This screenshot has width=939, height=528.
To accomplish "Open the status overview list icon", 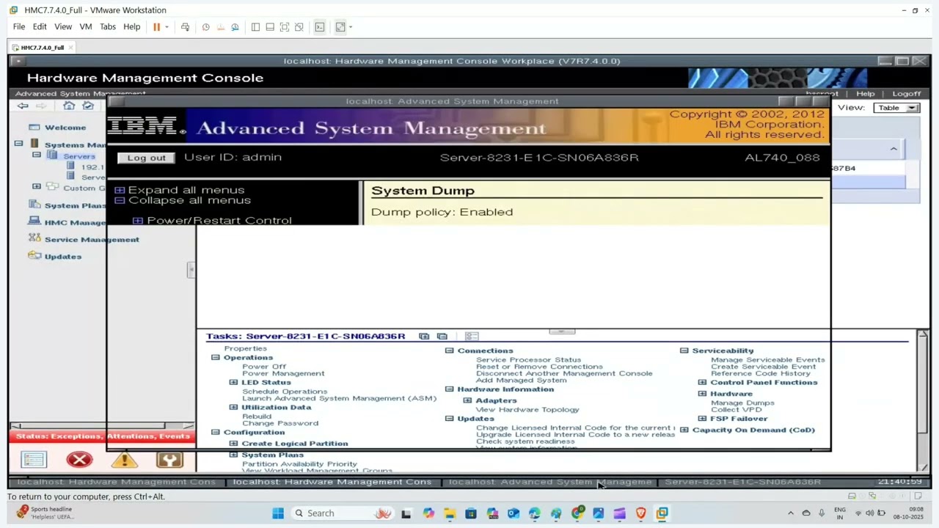I will point(34,460).
